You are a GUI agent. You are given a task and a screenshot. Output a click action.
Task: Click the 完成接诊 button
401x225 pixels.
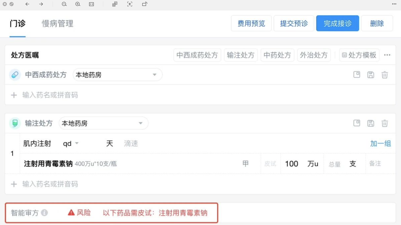pos(338,23)
